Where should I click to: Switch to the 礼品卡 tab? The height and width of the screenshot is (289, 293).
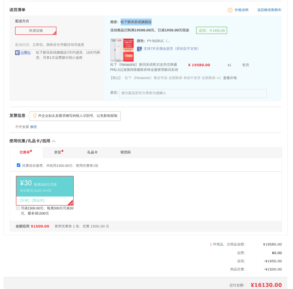click(x=92, y=152)
